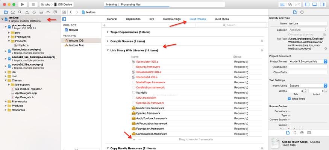329x150 pixels.
Task: Collapse the pbc.xcodeproj tree node
Action: tap(6, 27)
